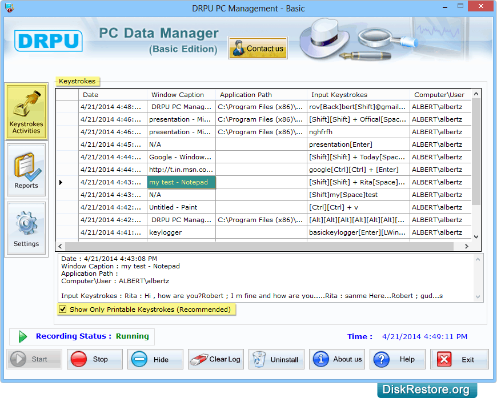Click the application icon in title bar
497x398 pixels.
click(10, 7)
